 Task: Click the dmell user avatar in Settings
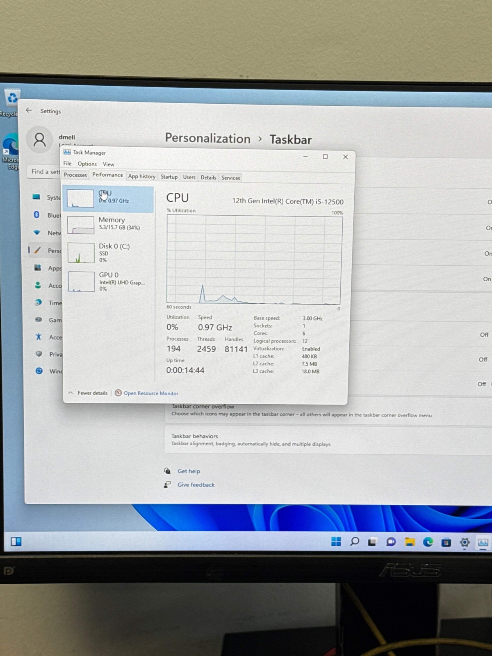pyautogui.click(x=40, y=140)
